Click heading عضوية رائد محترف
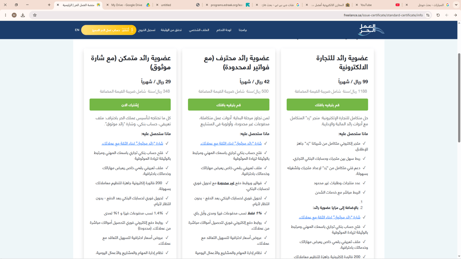The height and width of the screenshot is (259, 461). (x=237, y=62)
